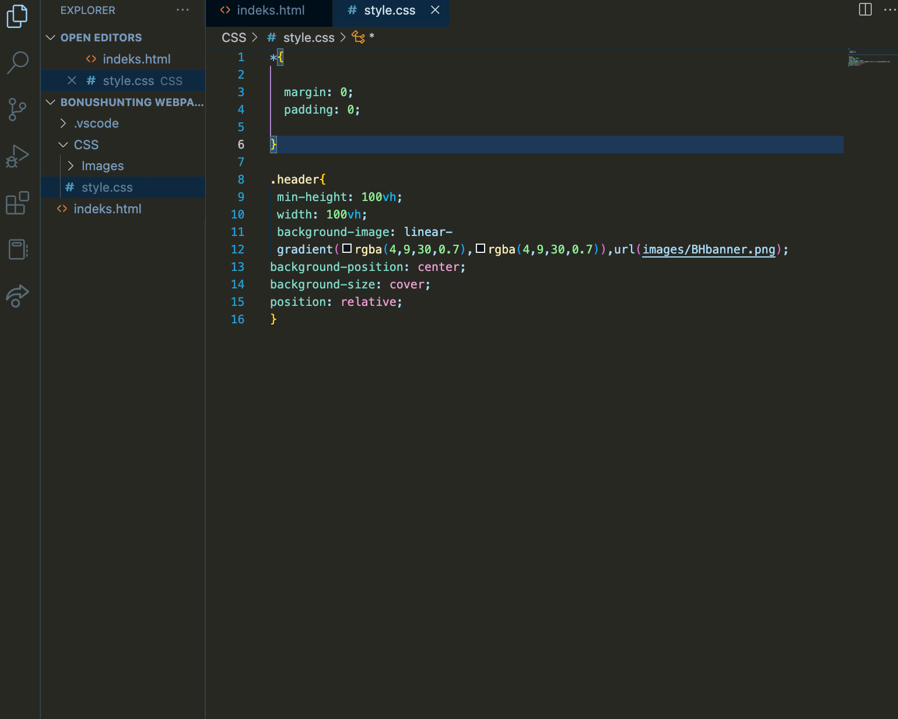The image size is (898, 719).
Task: Switch to the style.css tab
Action: point(390,10)
